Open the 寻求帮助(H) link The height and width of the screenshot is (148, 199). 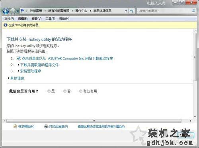pos(26,127)
